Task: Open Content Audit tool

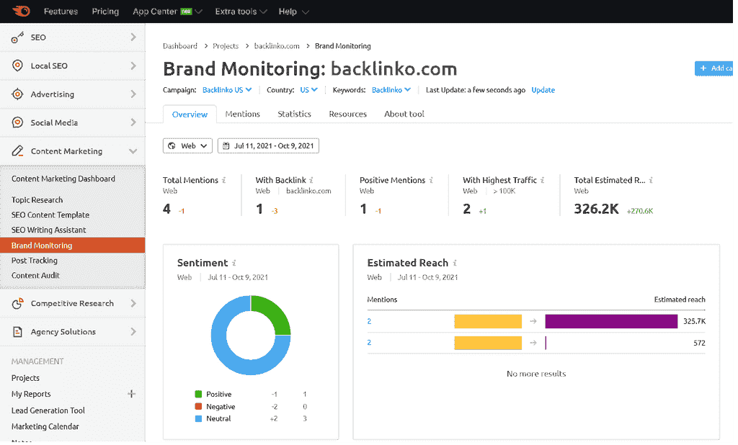Action: [x=36, y=276]
